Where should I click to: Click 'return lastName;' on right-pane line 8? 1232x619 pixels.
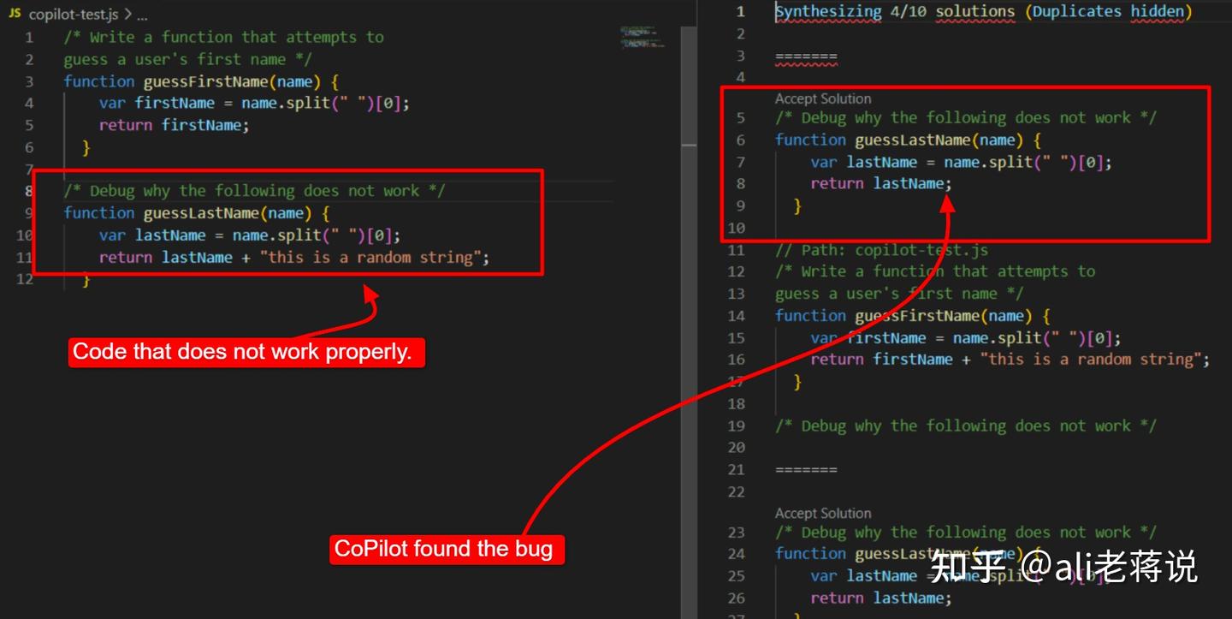pyautogui.click(x=881, y=184)
